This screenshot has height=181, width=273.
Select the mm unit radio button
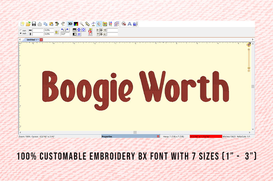click(x=21, y=31)
